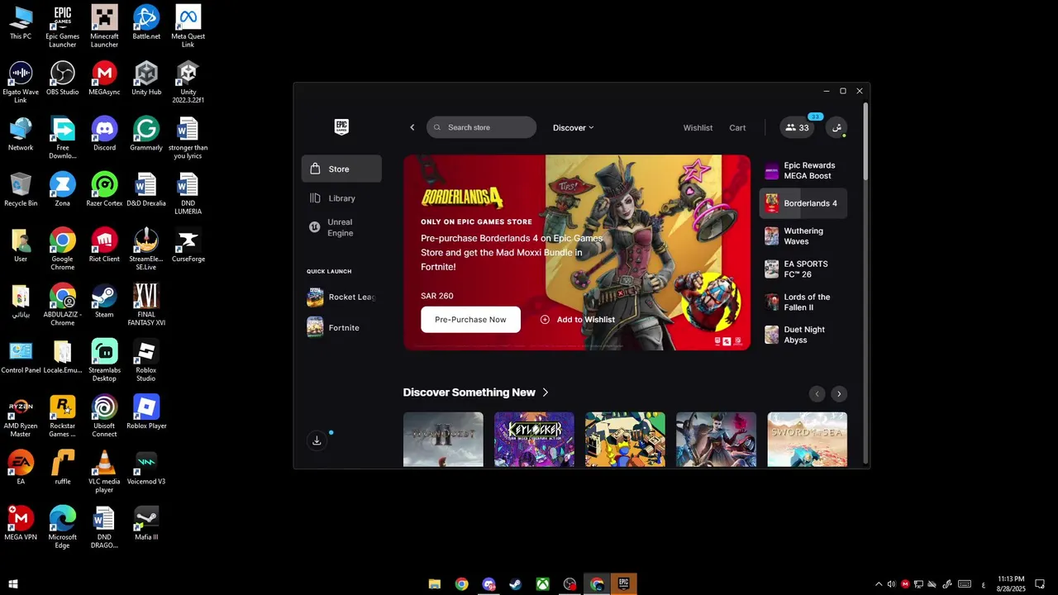The width and height of the screenshot is (1058, 595).
Task: Open File Explorer from the taskbar
Action: point(435,584)
